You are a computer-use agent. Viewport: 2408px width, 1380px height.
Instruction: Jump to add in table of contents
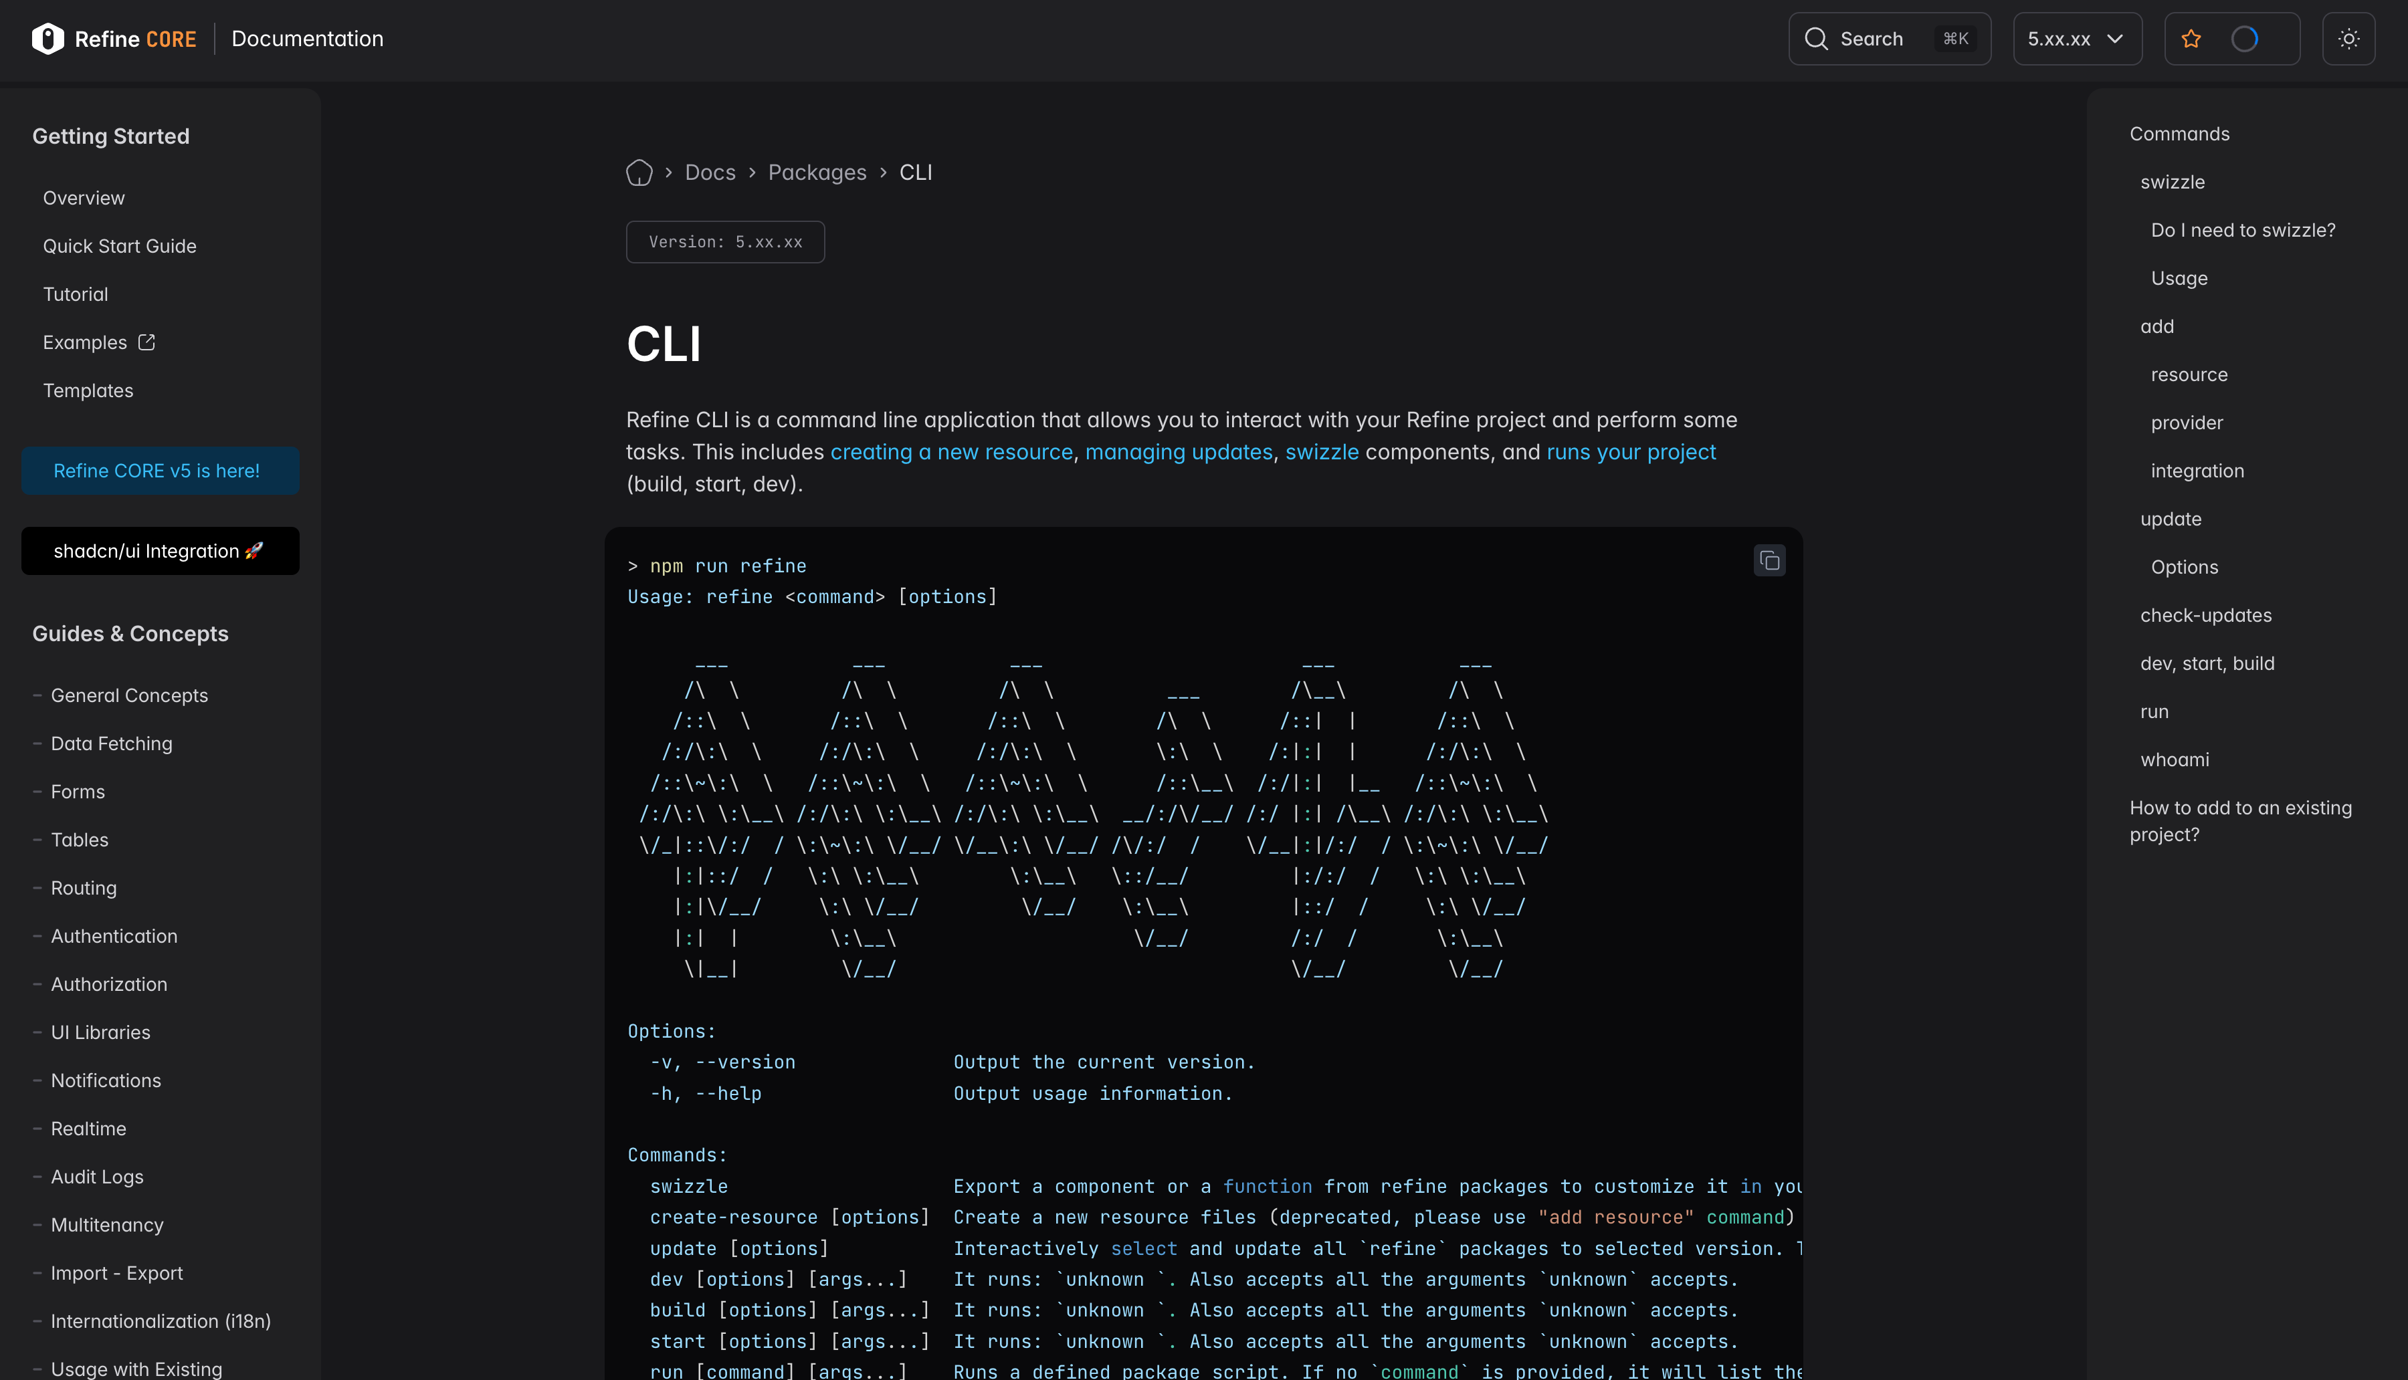click(x=2156, y=327)
